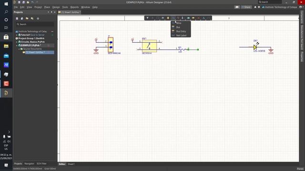
Task: Click the title bar Search field
Action: point(270,2)
